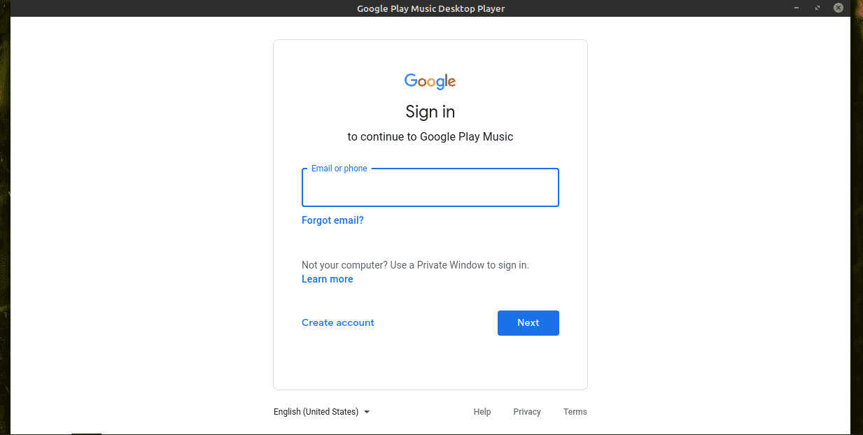Click the window title bar text
Screen dimensions: 863x435
pyautogui.click(x=430, y=8)
